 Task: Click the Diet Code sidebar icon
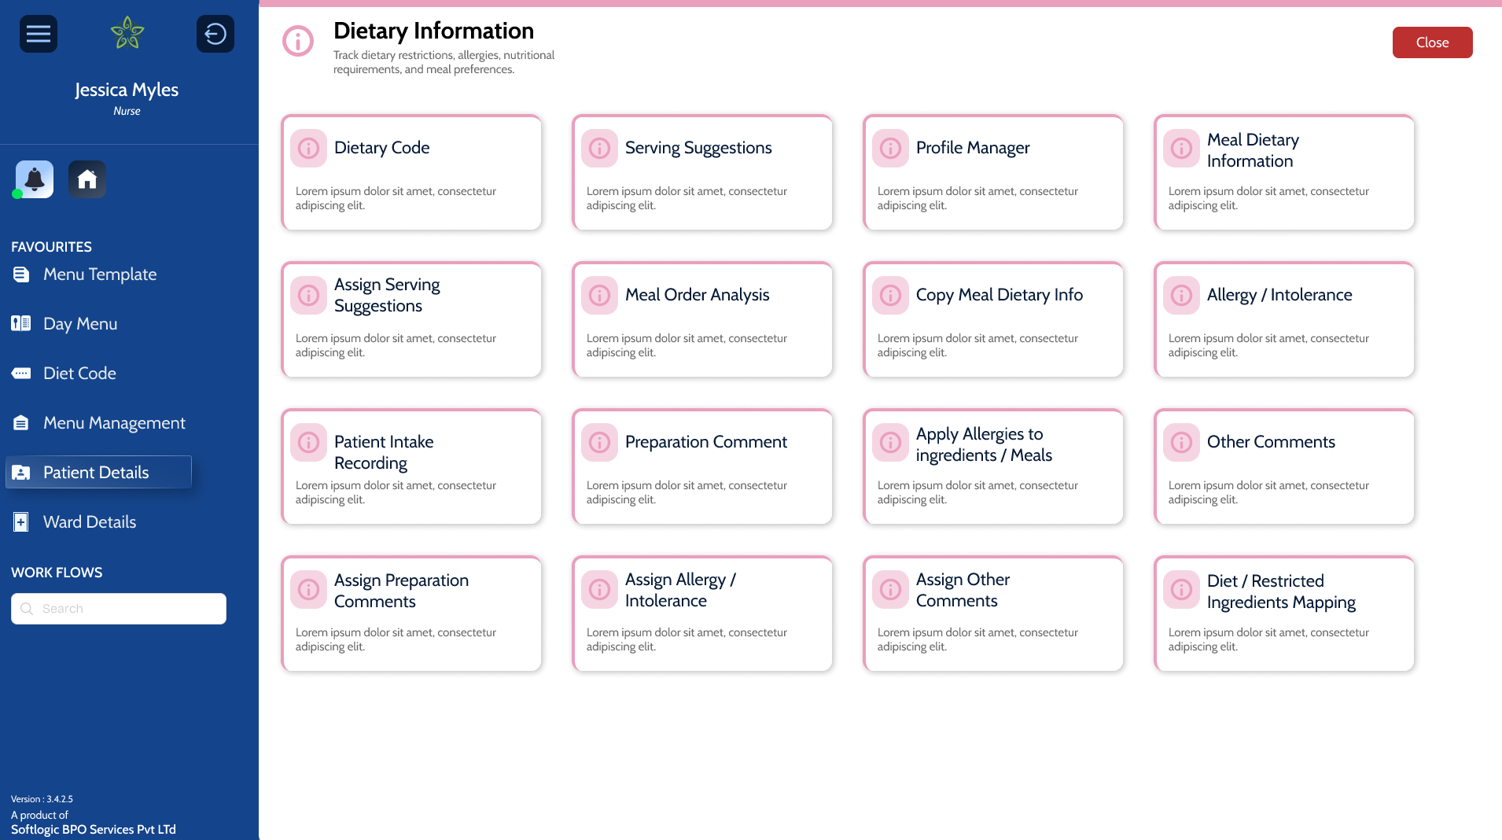point(21,373)
